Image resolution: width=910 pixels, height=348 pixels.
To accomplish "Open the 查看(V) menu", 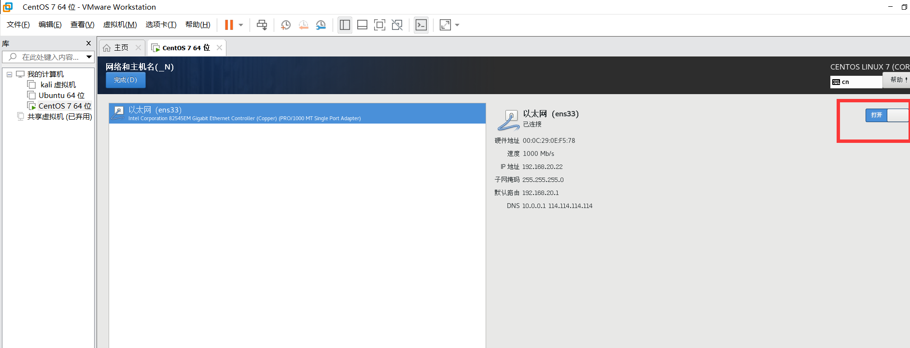I will pyautogui.click(x=83, y=25).
